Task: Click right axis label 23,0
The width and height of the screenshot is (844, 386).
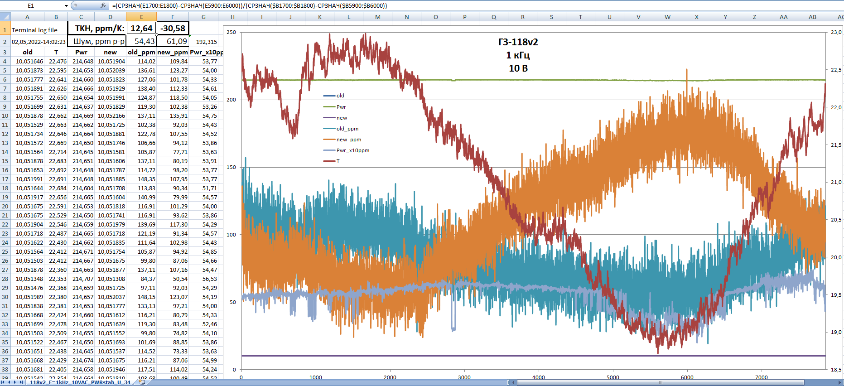Action: [x=836, y=33]
